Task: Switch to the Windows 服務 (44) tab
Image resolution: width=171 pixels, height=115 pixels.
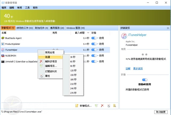Action: click(75, 28)
